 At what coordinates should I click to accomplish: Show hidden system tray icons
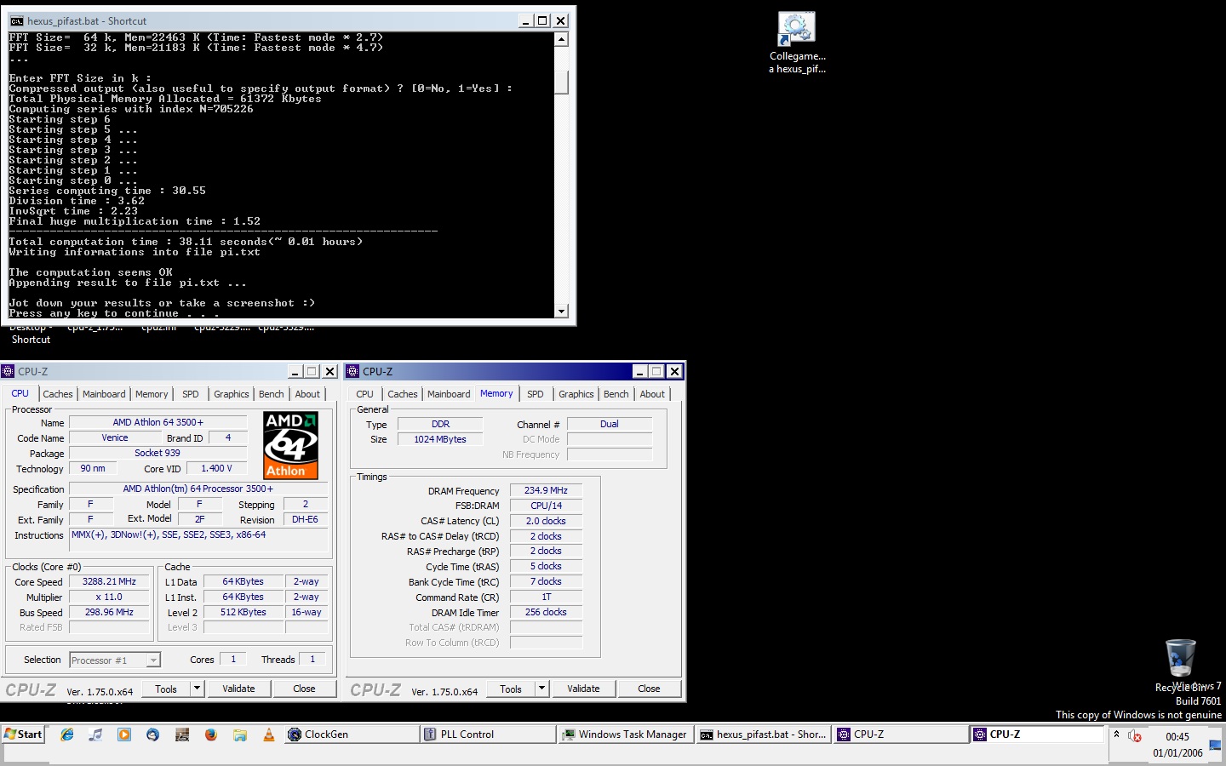coord(1116,734)
